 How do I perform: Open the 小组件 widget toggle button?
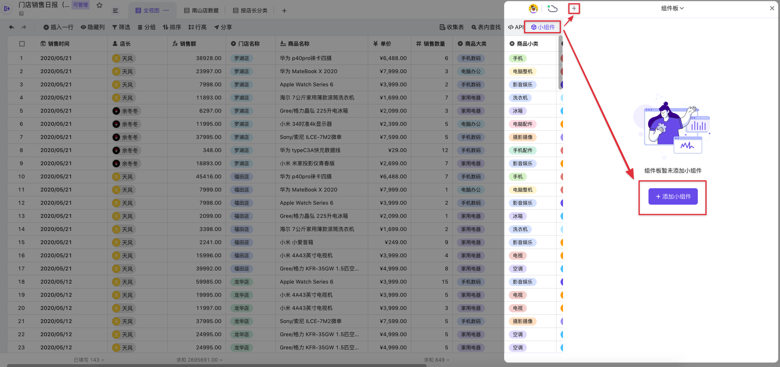pos(543,27)
